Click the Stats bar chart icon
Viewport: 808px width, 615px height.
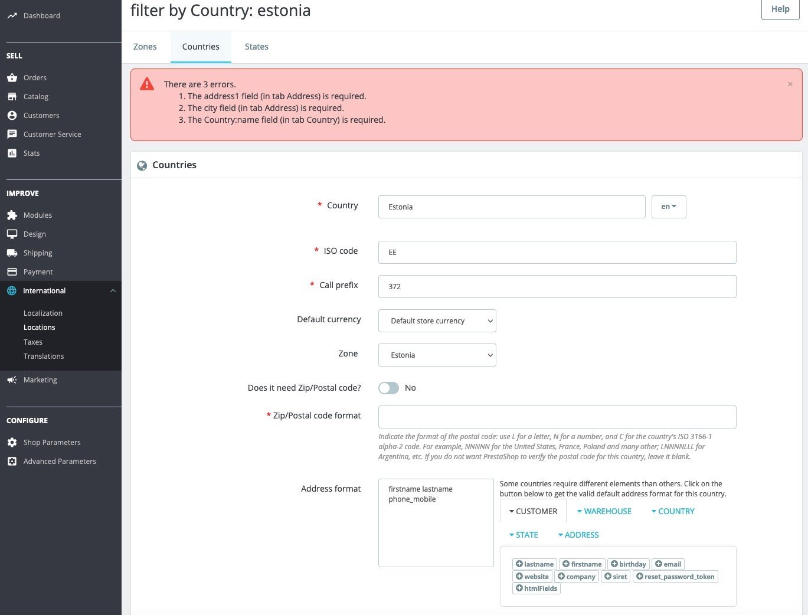click(12, 153)
